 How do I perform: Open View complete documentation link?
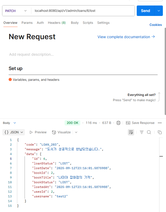[126, 37]
